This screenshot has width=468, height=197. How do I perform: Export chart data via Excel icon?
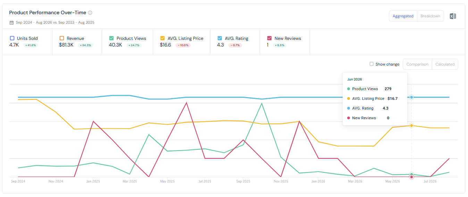click(453, 16)
